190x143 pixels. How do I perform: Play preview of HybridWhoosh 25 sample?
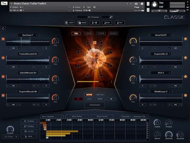(x=46, y=86)
